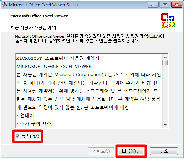Click the Microsoft Office Excel Viewer Setup title
This screenshot has height=159, width=184.
point(44,5)
